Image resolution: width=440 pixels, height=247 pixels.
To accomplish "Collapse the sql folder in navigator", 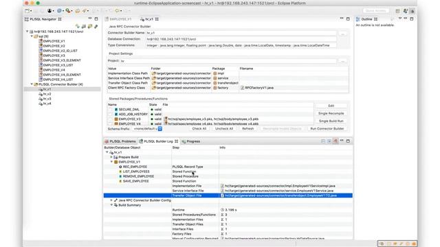I will (32, 36).
